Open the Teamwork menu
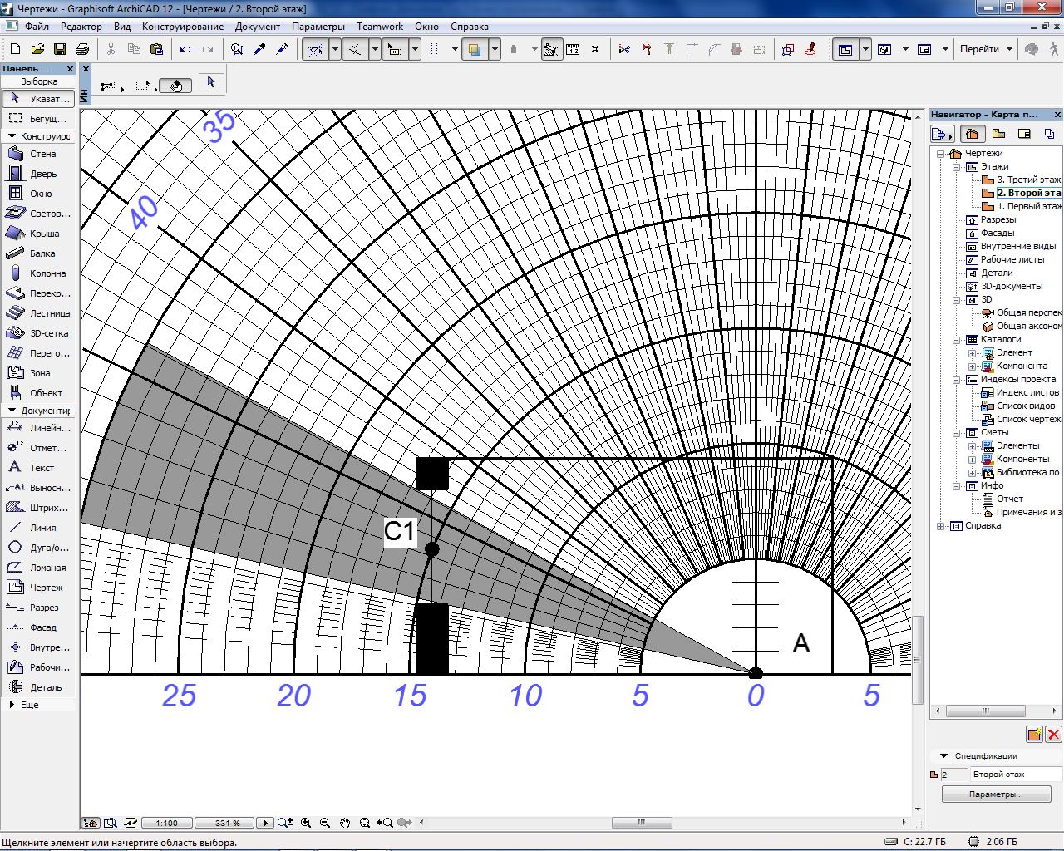 coord(380,27)
